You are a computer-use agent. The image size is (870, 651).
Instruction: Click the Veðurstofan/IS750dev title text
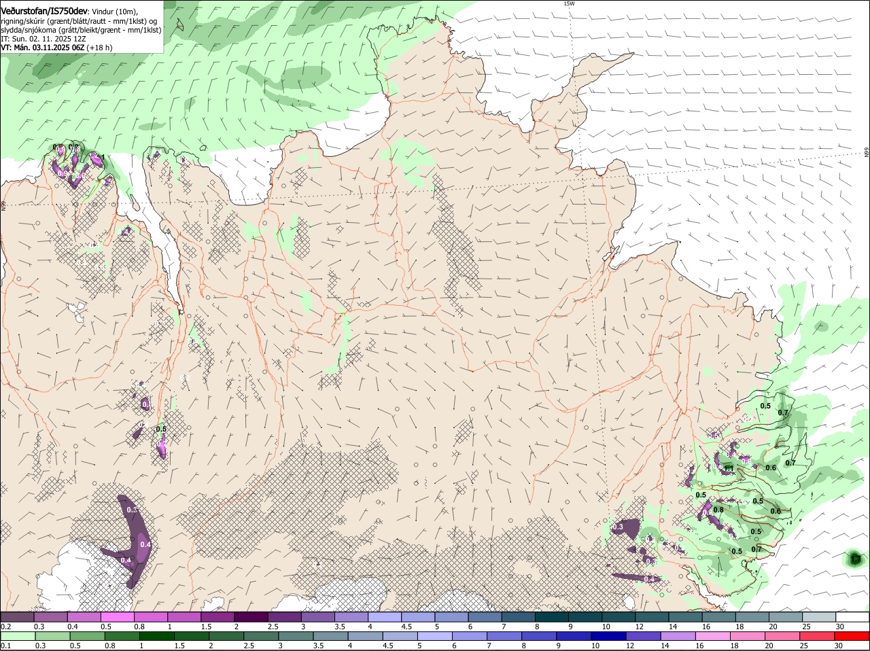[44, 12]
